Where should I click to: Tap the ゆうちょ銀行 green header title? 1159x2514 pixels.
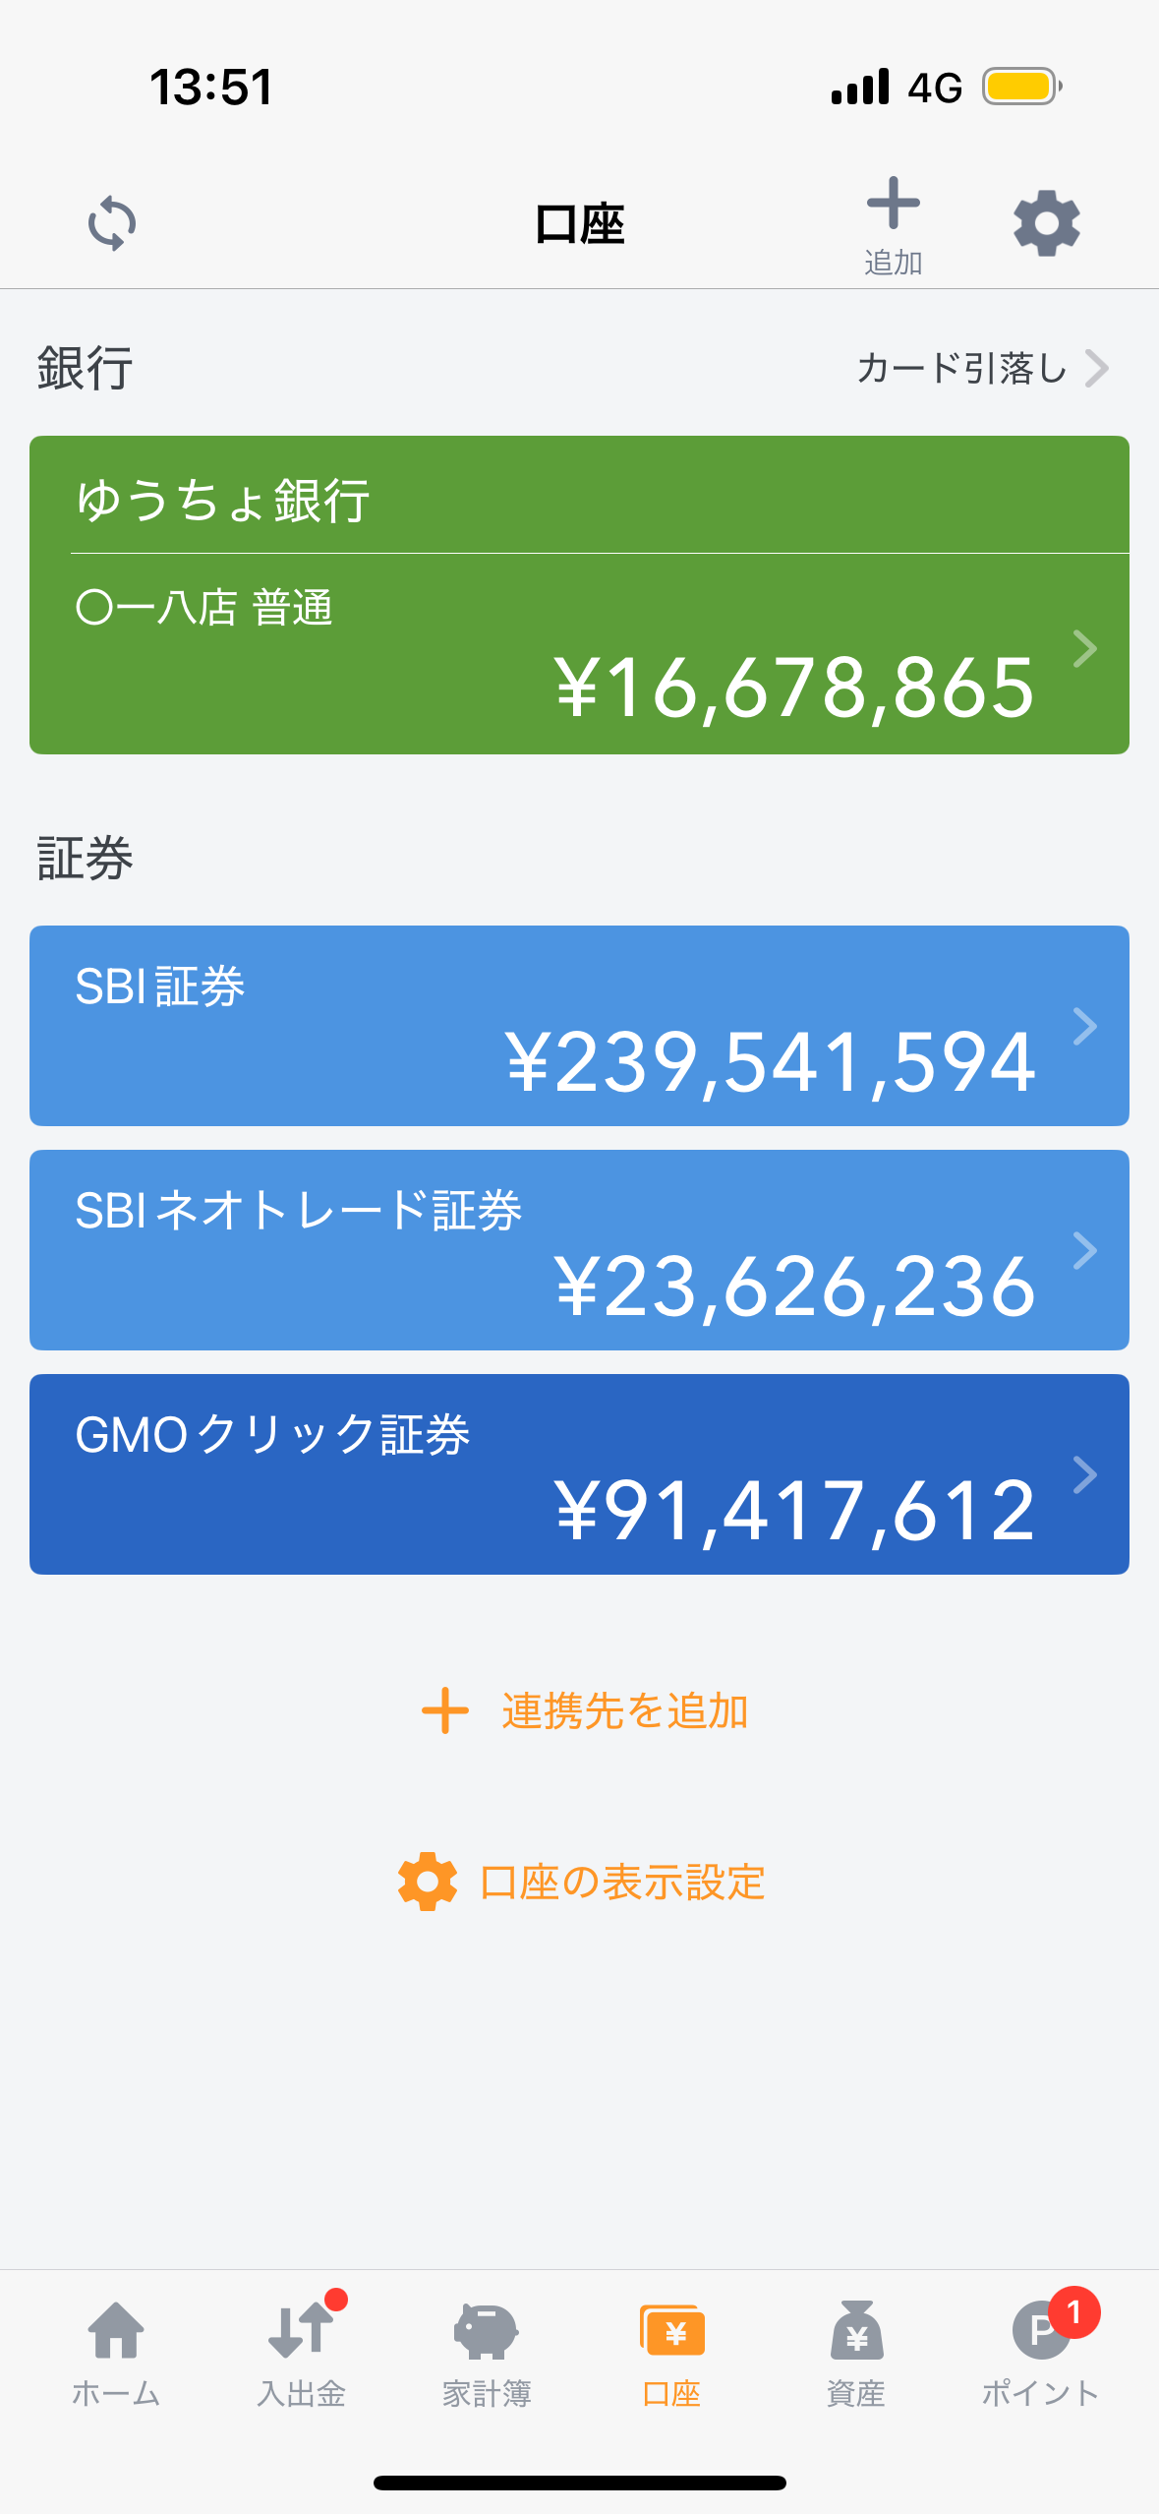coord(224,500)
